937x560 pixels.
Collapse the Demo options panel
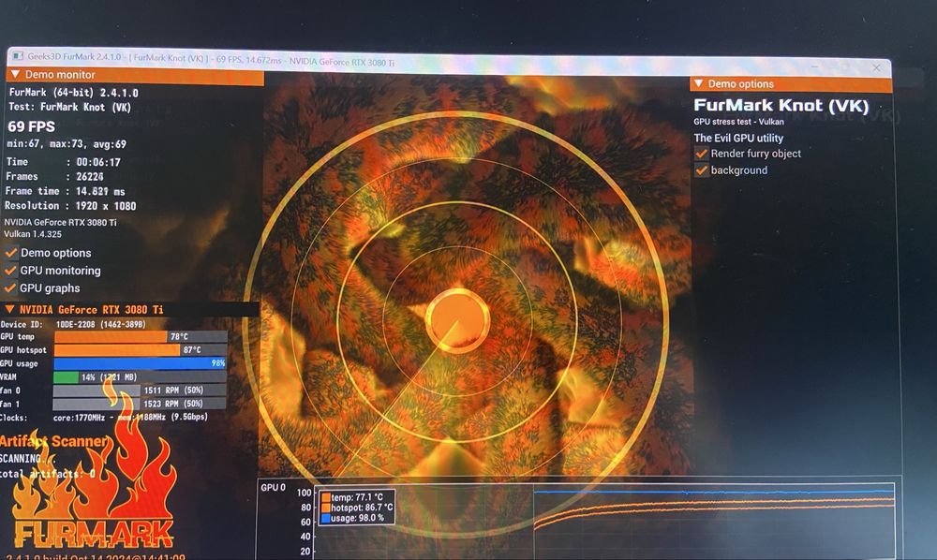click(x=699, y=83)
